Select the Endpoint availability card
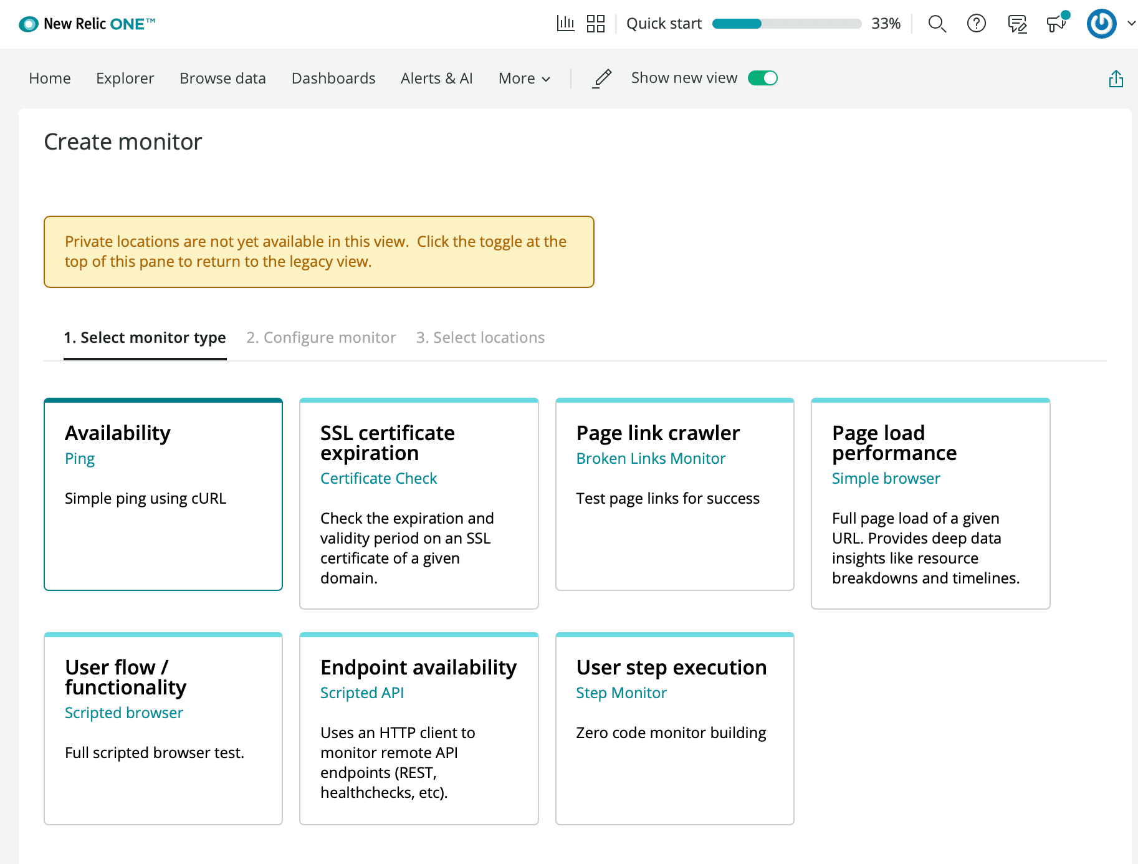 pos(419,729)
